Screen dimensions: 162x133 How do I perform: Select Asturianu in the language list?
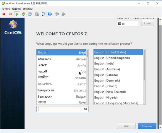coord(61,84)
